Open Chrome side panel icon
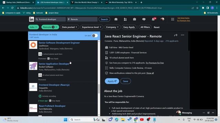Screen dimensions: 220x123 tap(208, 8)
